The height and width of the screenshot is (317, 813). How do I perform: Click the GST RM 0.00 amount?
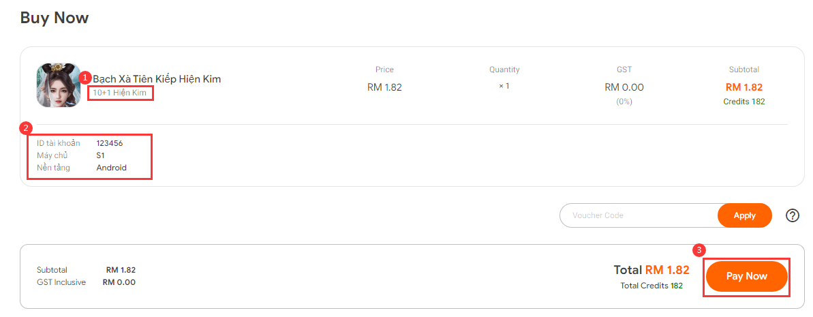click(x=624, y=87)
